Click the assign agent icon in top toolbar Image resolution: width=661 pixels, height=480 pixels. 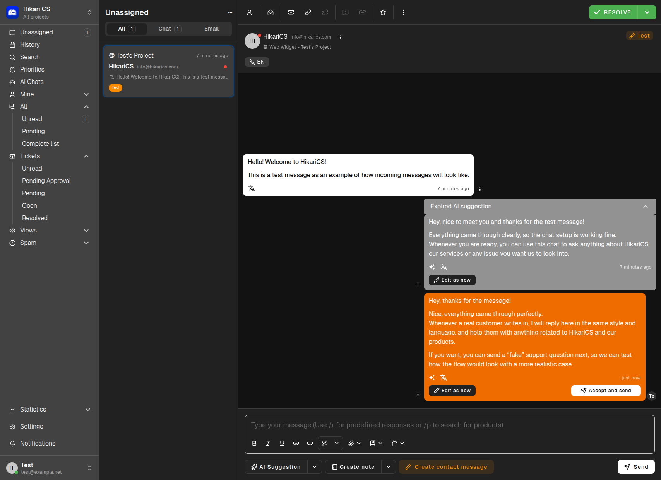250,12
